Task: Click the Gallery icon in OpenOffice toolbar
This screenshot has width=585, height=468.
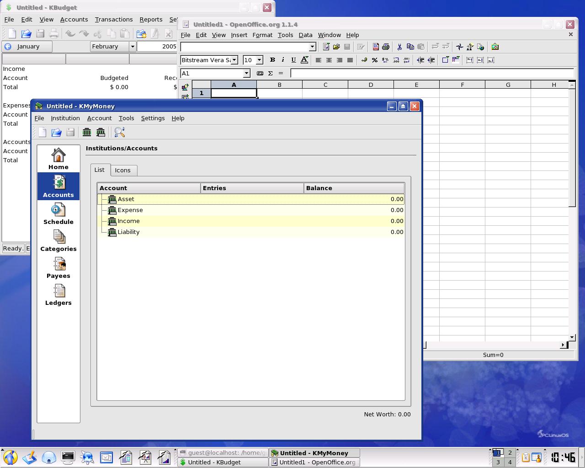Action: pyautogui.click(x=495, y=47)
